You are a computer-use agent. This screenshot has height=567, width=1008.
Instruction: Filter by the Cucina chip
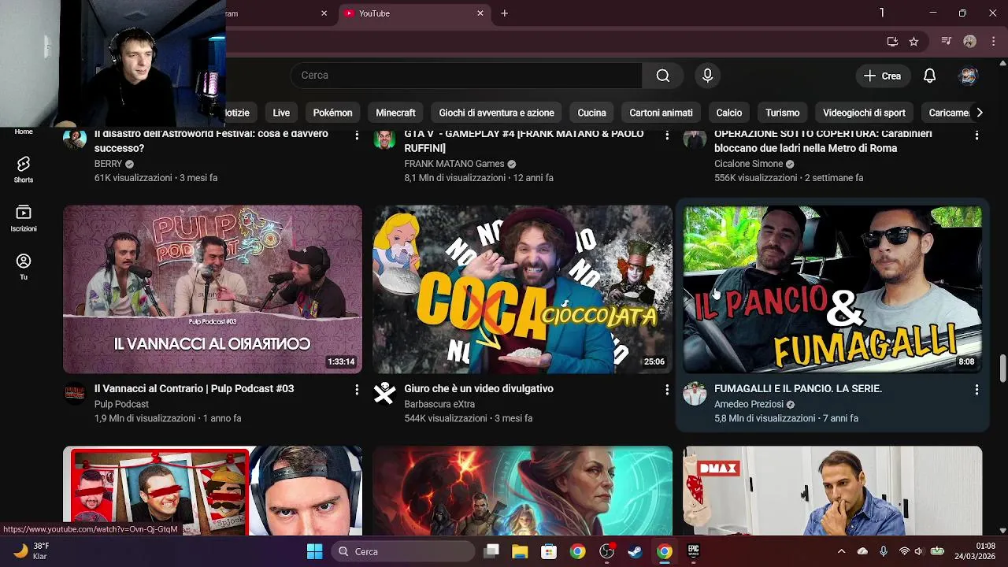[591, 113]
